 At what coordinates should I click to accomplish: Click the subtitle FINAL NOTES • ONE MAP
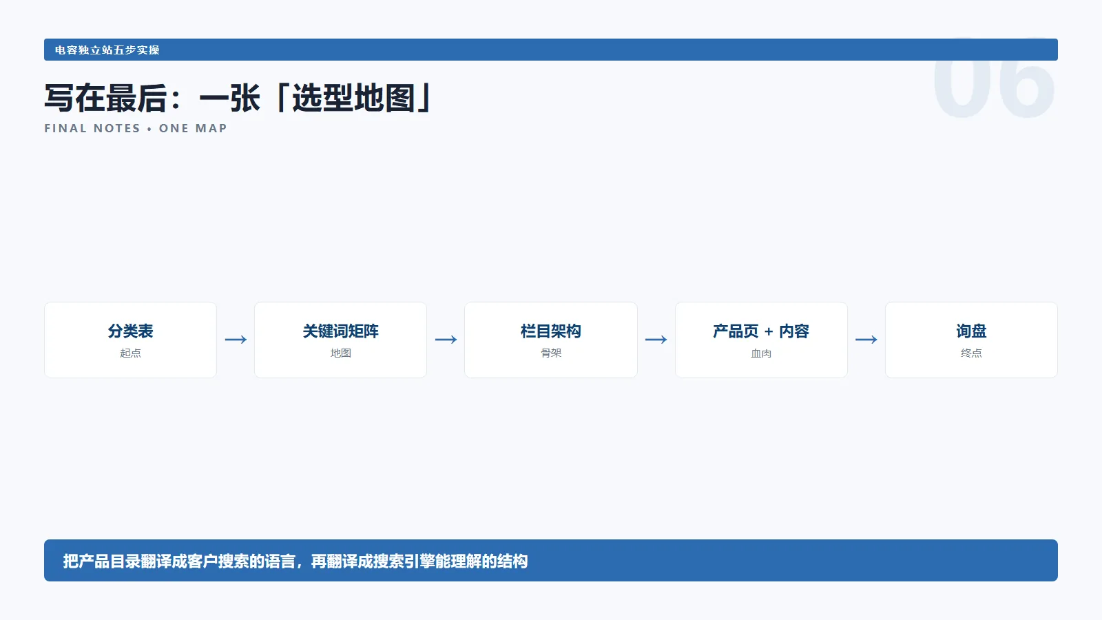(136, 128)
